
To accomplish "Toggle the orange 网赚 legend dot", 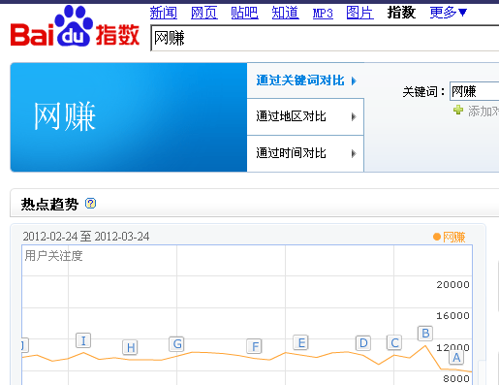I will click(x=437, y=237).
